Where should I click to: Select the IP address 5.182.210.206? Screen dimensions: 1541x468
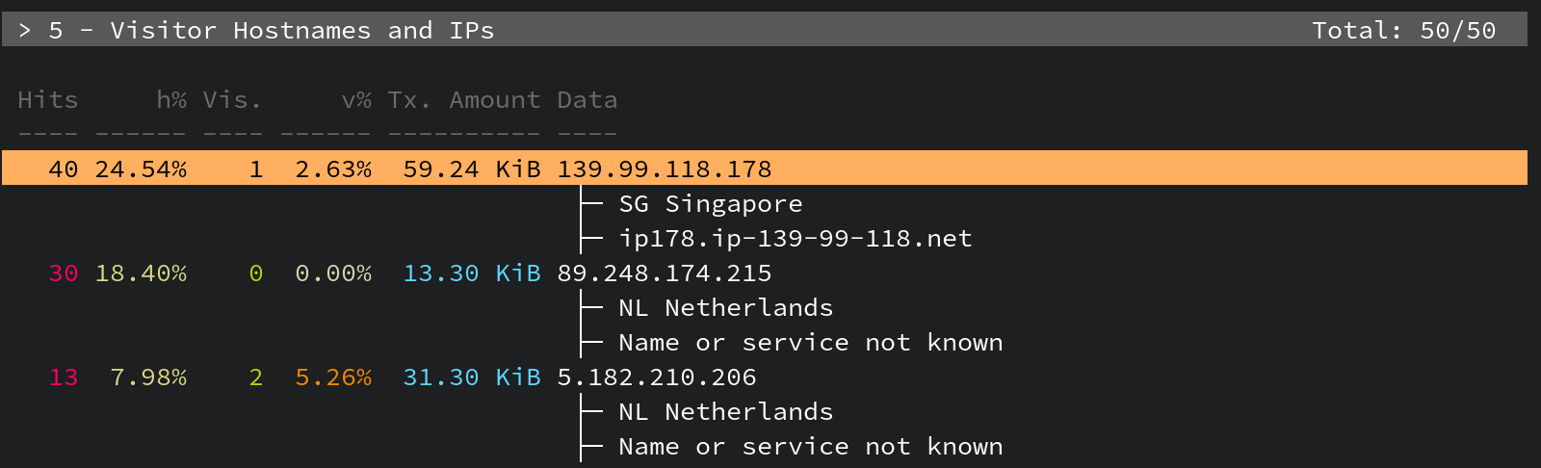click(x=656, y=377)
